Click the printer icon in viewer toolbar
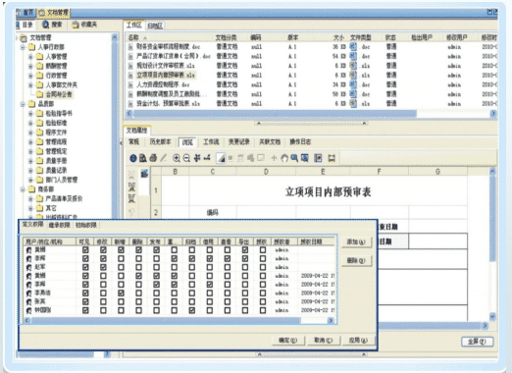Screen dimensions: 512x373 [x=153, y=158]
